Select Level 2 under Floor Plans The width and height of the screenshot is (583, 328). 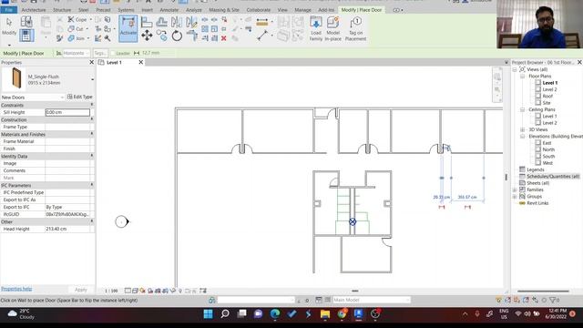click(x=549, y=89)
